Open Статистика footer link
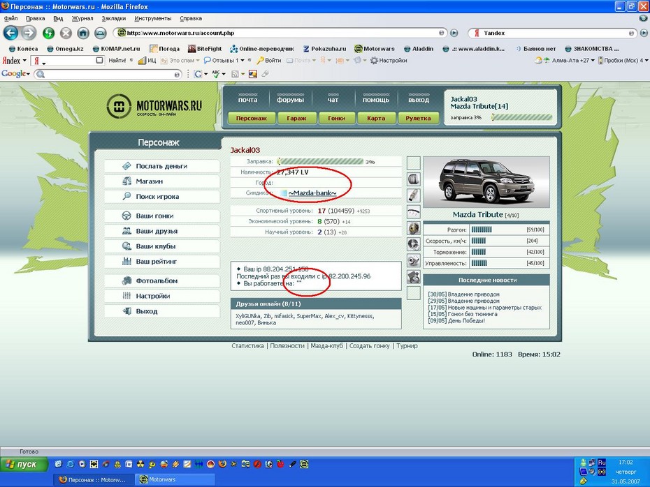Image resolution: width=650 pixels, height=487 pixels. tap(247, 346)
